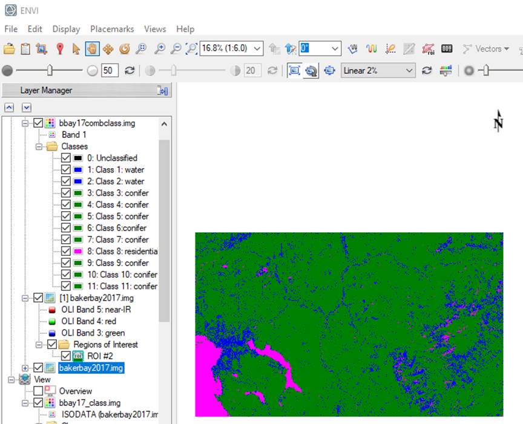
Task: Uncheck the bbay17combclass.img layer
Action: tap(38, 123)
